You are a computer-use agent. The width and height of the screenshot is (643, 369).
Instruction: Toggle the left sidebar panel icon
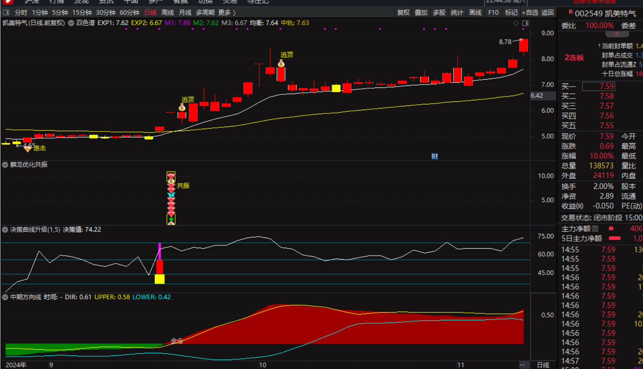point(6,13)
